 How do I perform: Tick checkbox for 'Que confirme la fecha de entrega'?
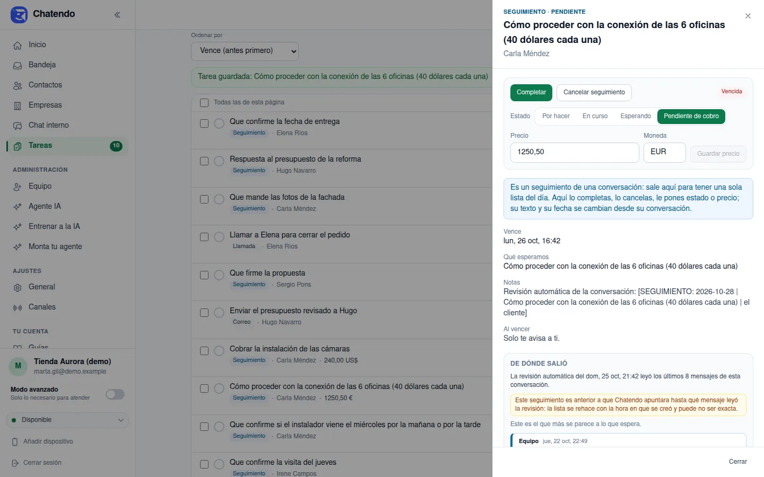[204, 123]
